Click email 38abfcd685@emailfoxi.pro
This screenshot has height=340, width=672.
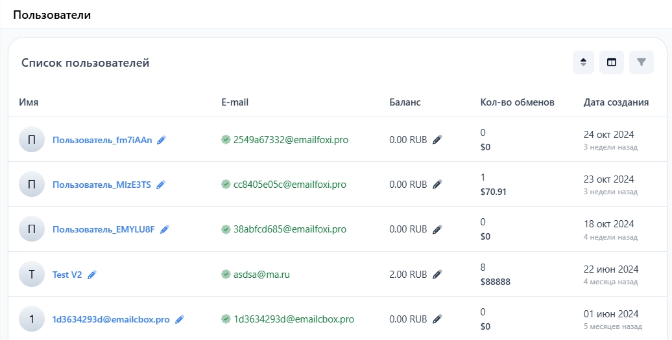tap(289, 229)
